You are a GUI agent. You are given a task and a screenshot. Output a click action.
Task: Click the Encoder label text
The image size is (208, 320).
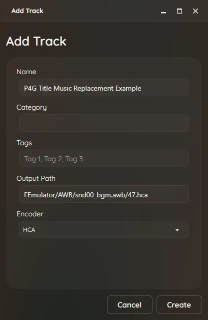[30, 214]
